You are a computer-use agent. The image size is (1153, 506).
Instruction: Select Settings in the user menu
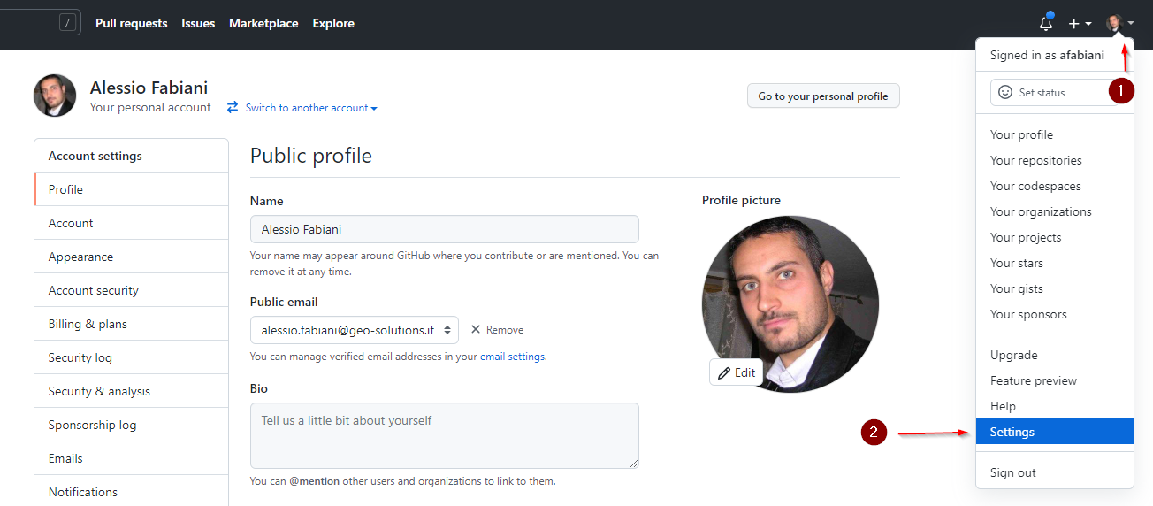pyautogui.click(x=1054, y=432)
